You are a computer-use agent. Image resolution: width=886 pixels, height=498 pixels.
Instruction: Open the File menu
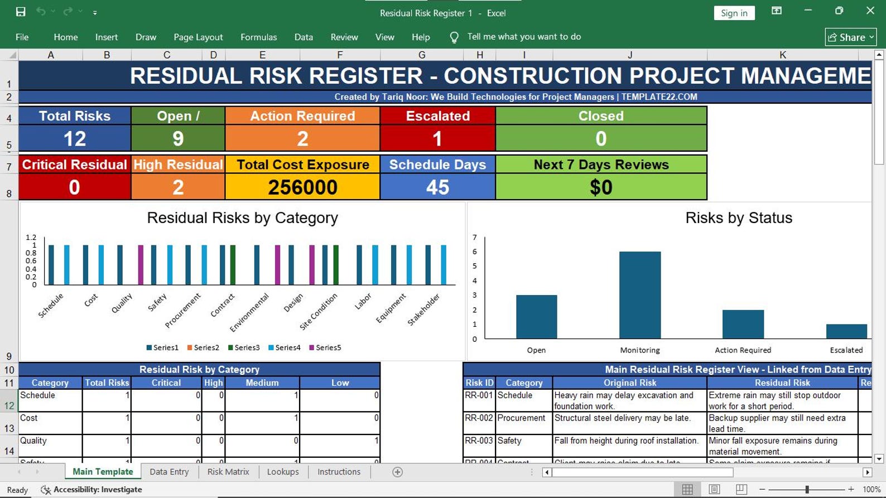click(22, 37)
